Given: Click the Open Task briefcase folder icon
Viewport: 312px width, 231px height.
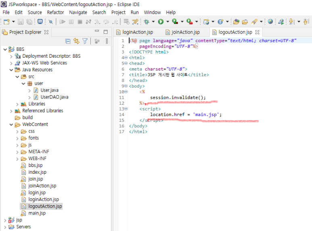Looking at the screenshot, I should coord(245,21).
